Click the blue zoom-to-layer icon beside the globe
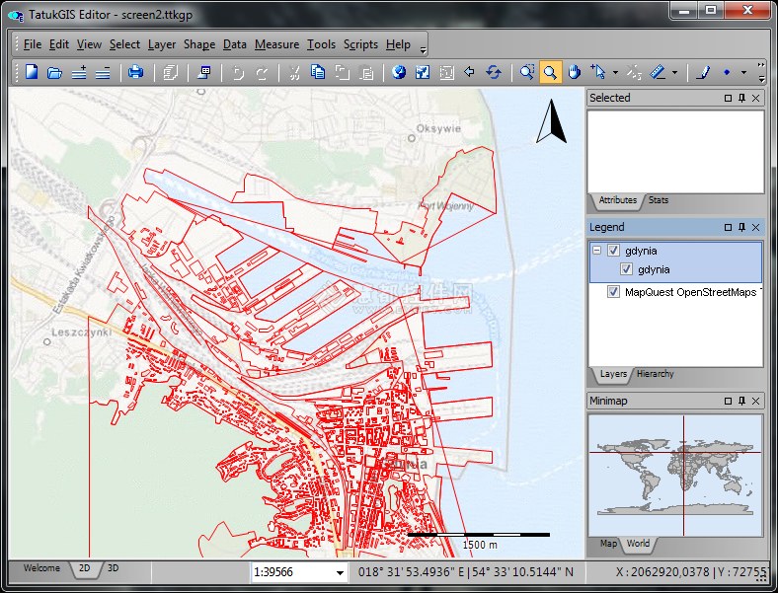 pos(423,72)
